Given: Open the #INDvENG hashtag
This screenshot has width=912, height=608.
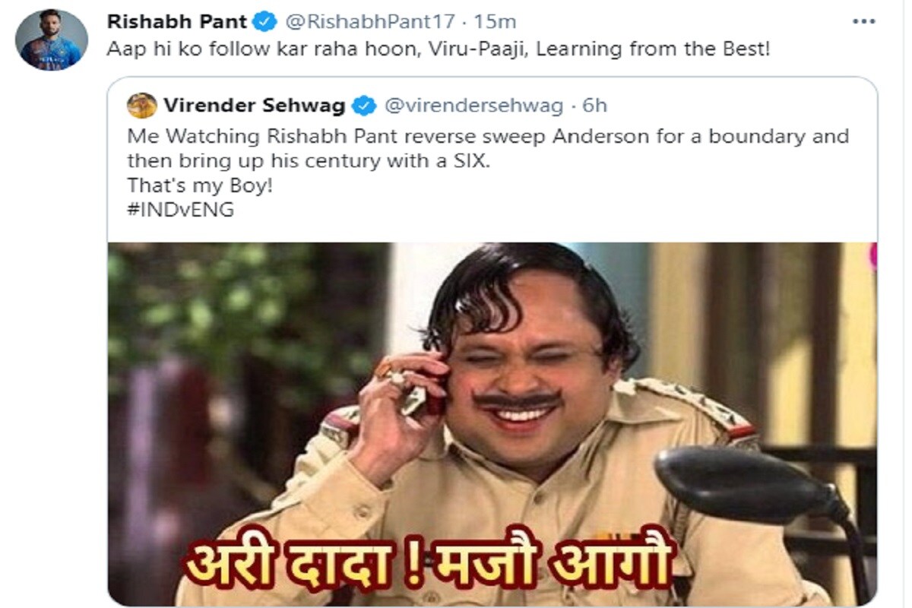Looking at the screenshot, I should coord(180,210).
